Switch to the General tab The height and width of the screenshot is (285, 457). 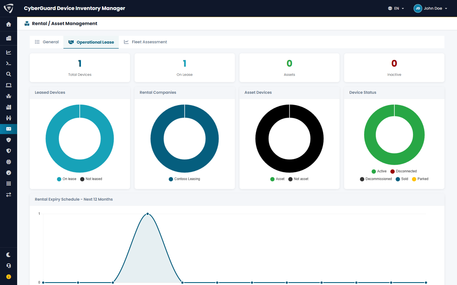[x=47, y=42]
